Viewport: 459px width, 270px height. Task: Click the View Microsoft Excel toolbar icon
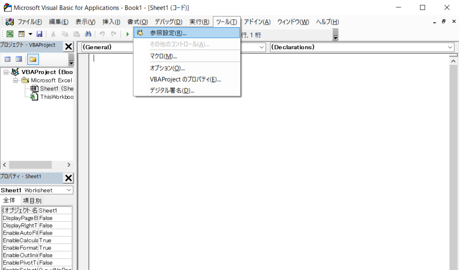pyautogui.click(x=10, y=34)
